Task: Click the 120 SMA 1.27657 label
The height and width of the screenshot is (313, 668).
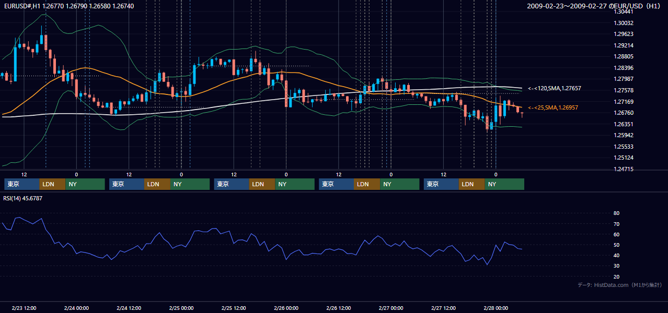Action: point(554,89)
